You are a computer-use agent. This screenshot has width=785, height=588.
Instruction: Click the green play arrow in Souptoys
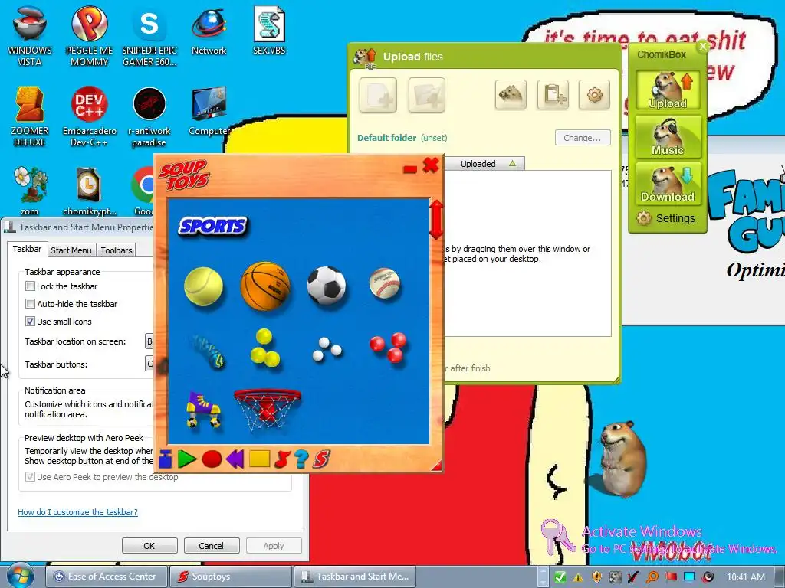[187, 459]
